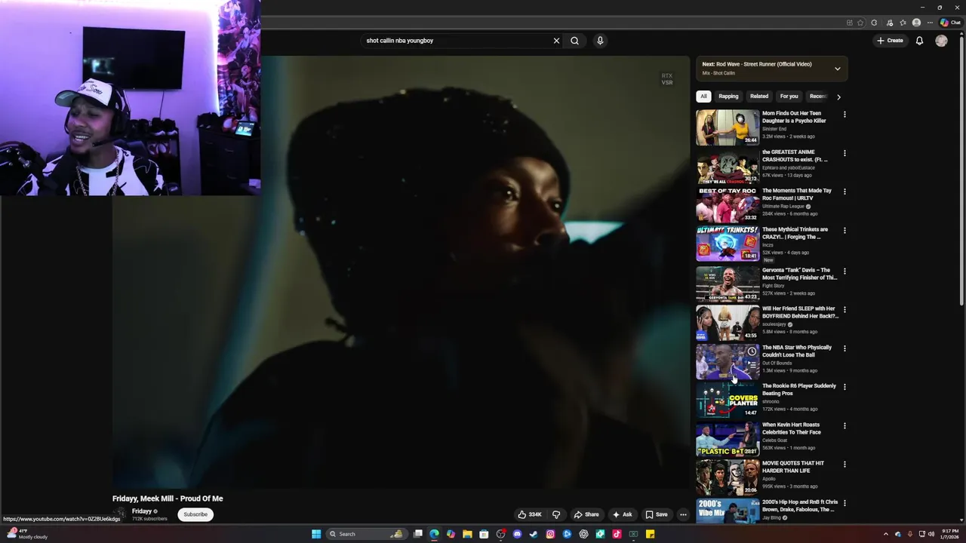Clear the YouTube search box text
The height and width of the screenshot is (543, 966).
click(x=556, y=41)
